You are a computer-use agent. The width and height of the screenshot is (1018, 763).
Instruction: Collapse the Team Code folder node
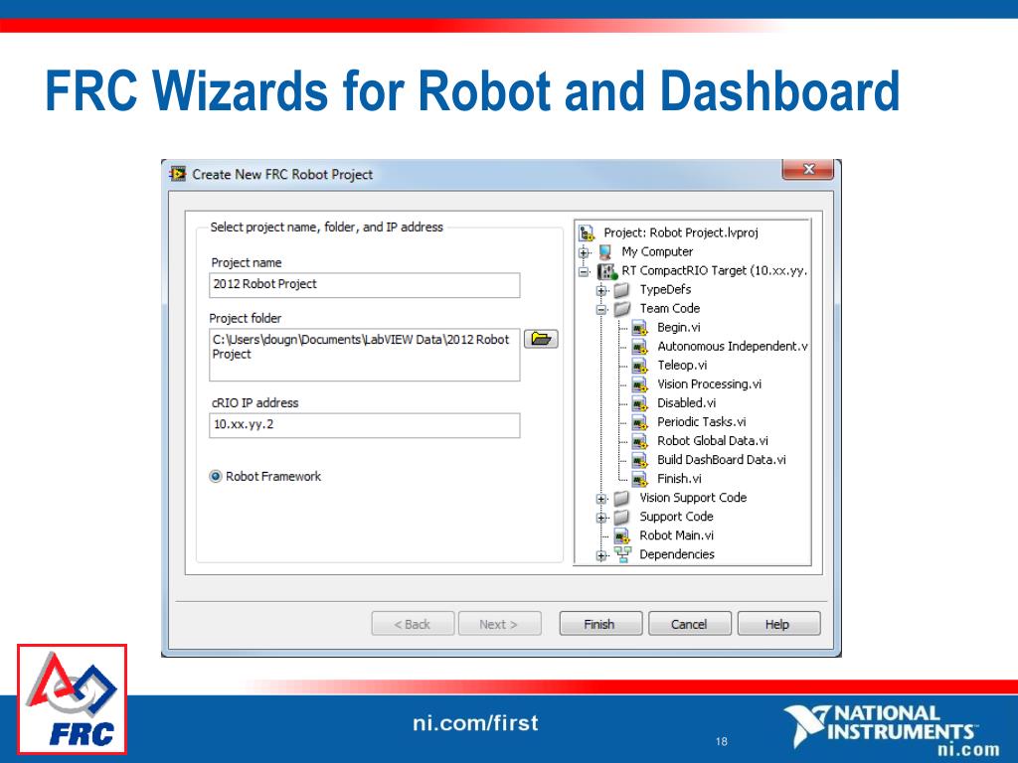click(x=601, y=310)
